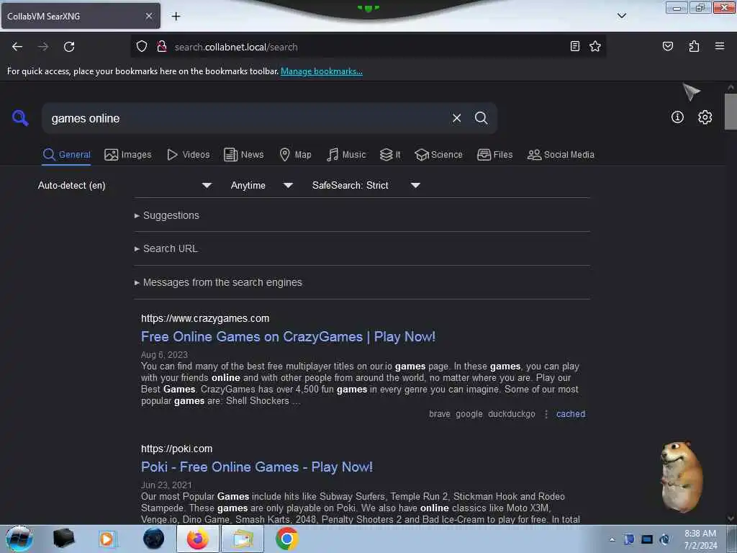The height and width of the screenshot is (553, 737).
Task: Expand the Suggestions section
Action: click(x=167, y=215)
